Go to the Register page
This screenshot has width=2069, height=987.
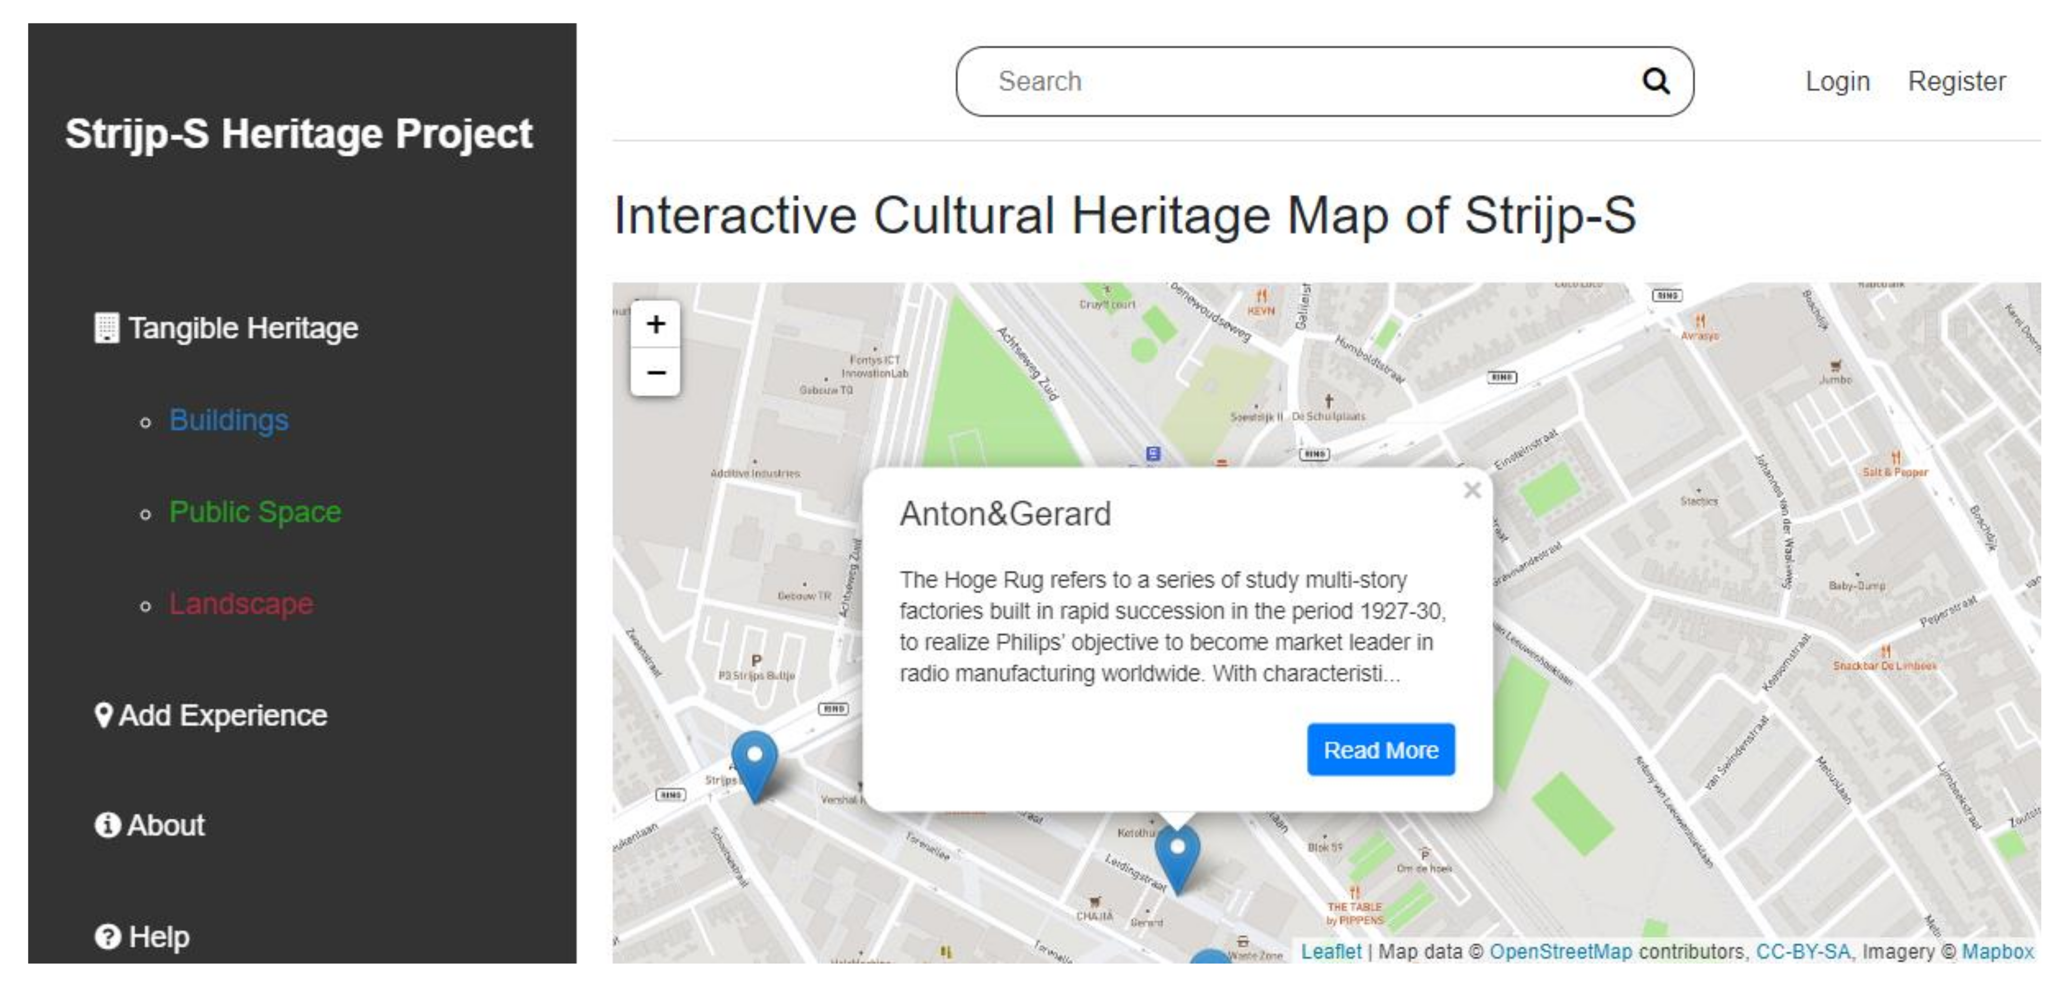(1956, 81)
